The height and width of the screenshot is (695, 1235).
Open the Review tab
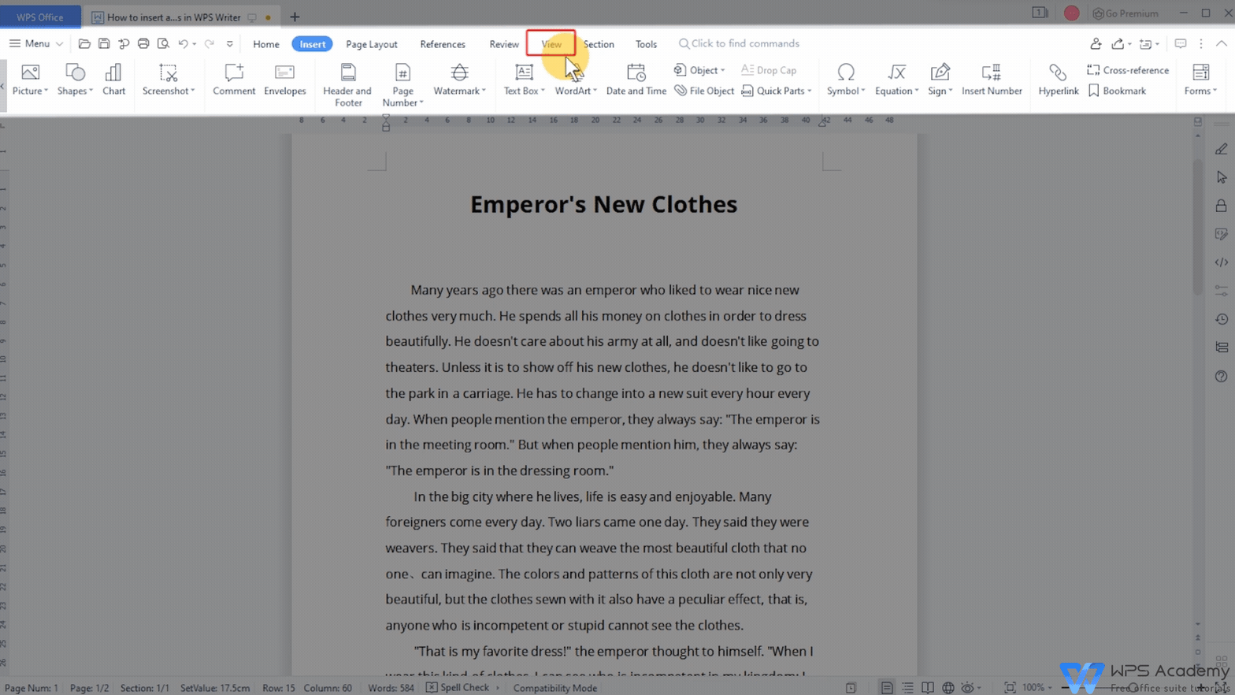(x=504, y=44)
